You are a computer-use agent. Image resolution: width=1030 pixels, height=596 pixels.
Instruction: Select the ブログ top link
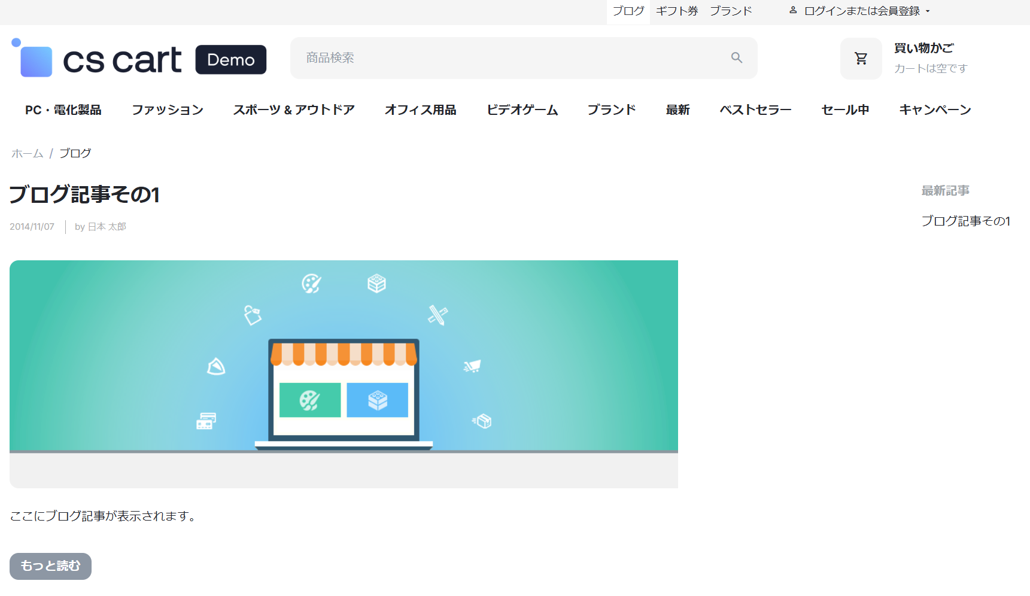(x=628, y=11)
